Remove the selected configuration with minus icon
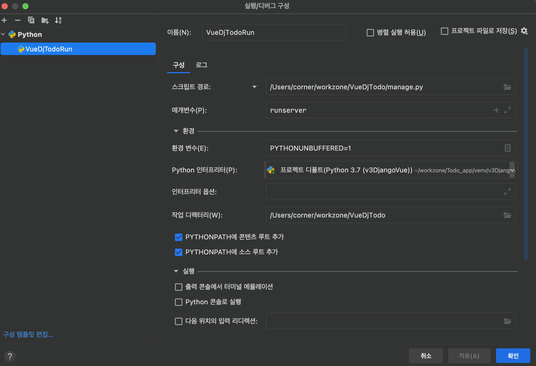536x366 pixels. point(18,20)
